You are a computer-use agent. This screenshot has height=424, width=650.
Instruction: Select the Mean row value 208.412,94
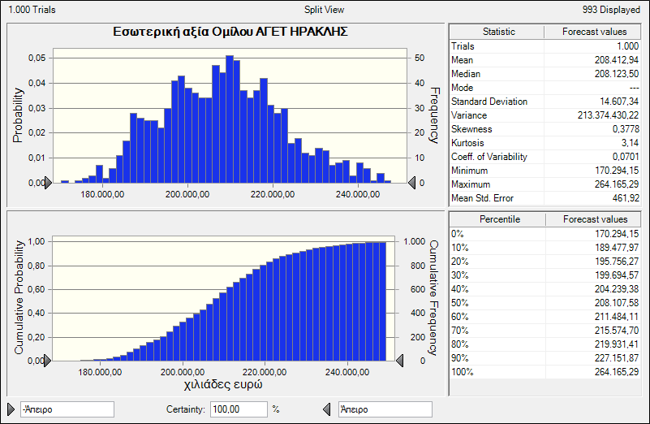point(617,60)
